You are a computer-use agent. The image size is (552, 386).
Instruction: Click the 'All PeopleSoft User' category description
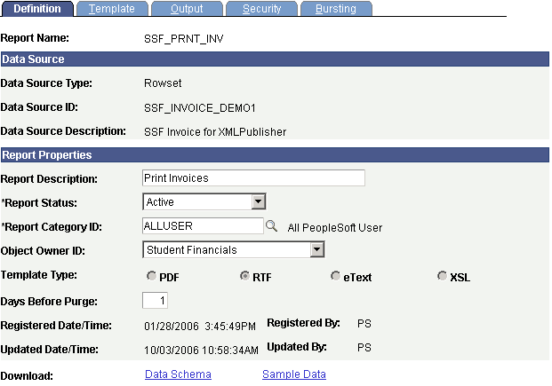[x=335, y=228]
